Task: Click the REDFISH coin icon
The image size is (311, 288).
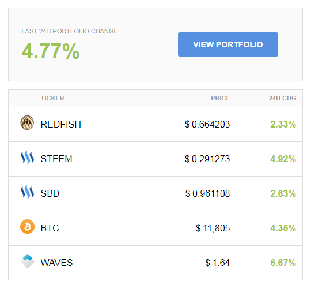Action: tap(27, 122)
